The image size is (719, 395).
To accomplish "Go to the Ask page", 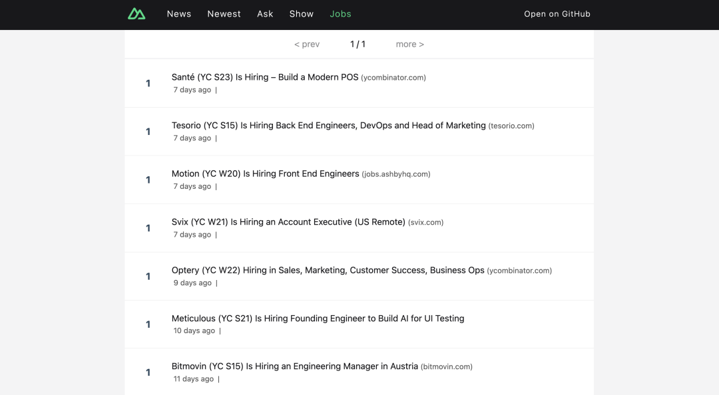I will click(x=265, y=14).
